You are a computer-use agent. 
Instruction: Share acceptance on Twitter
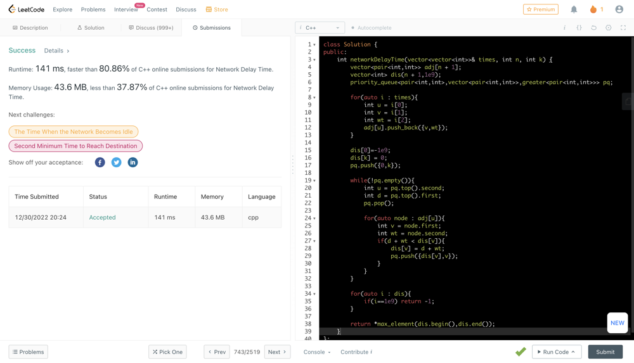tap(117, 162)
